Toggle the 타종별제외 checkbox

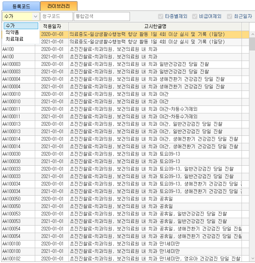pyautogui.click(x=161, y=16)
